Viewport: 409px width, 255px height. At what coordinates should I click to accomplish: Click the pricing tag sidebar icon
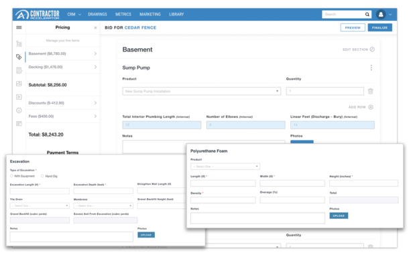click(x=19, y=57)
